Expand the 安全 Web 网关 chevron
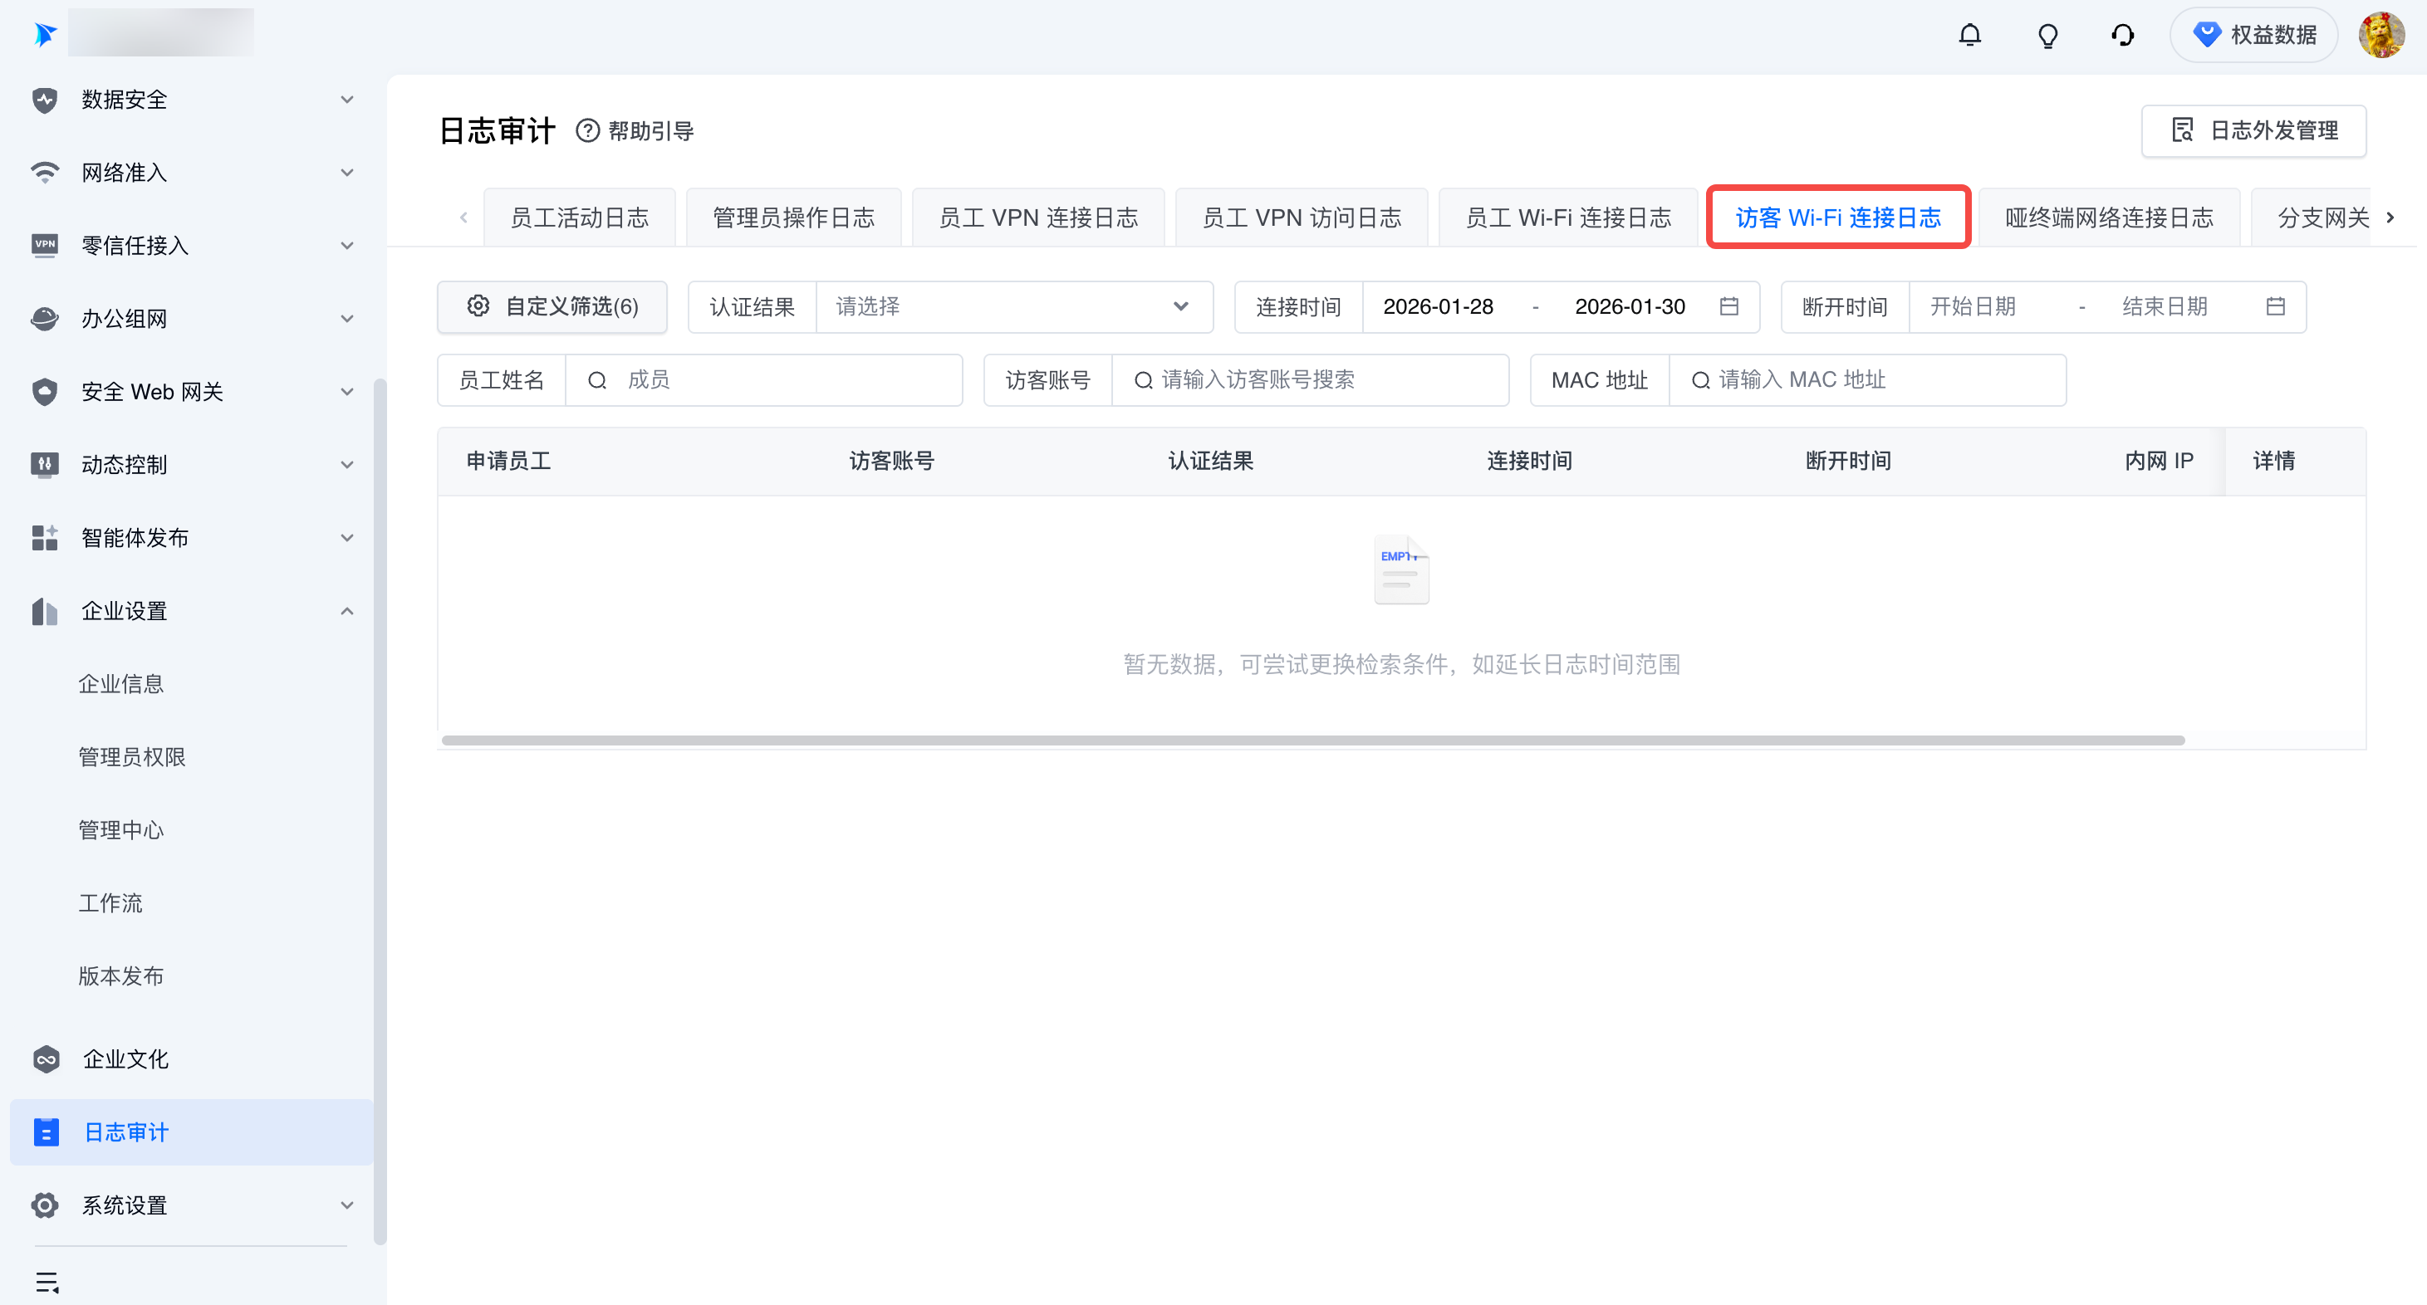This screenshot has height=1305, width=2427. pos(346,391)
